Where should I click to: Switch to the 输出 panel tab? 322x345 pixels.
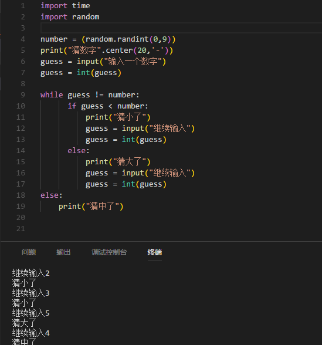[63, 252]
